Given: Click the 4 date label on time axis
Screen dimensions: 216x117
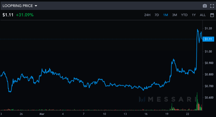Looking at the screenshot, I should 63,114.
